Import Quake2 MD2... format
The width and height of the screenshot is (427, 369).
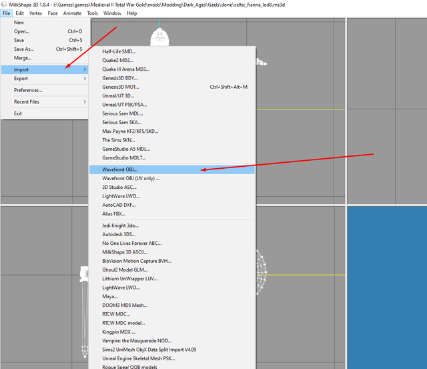(x=172, y=60)
